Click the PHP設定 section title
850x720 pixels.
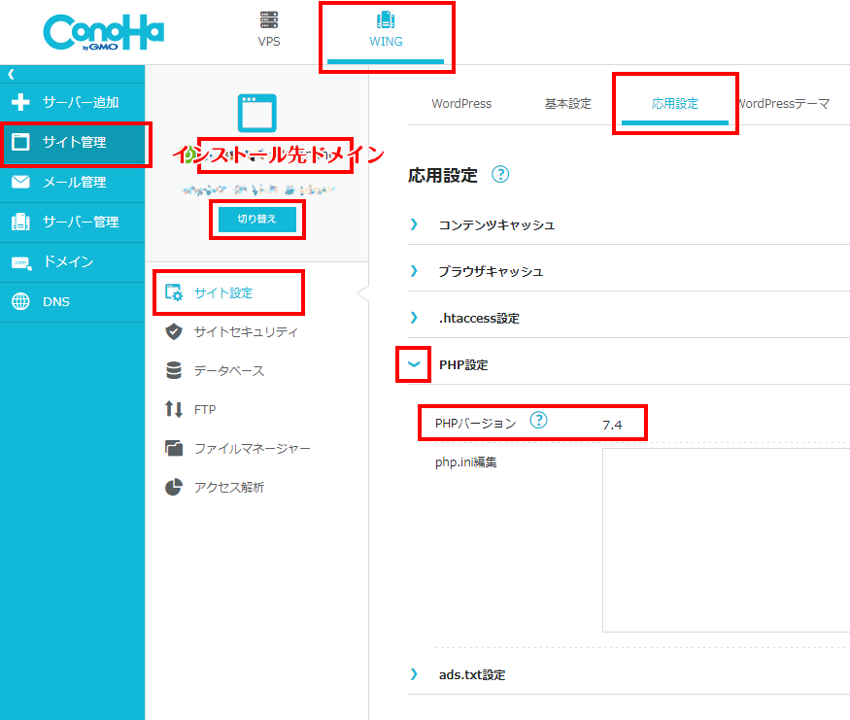click(x=463, y=365)
